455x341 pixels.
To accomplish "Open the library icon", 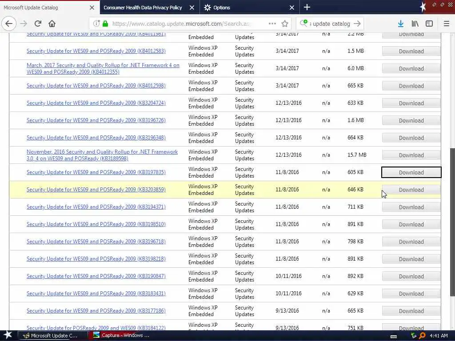I will (x=415, y=24).
